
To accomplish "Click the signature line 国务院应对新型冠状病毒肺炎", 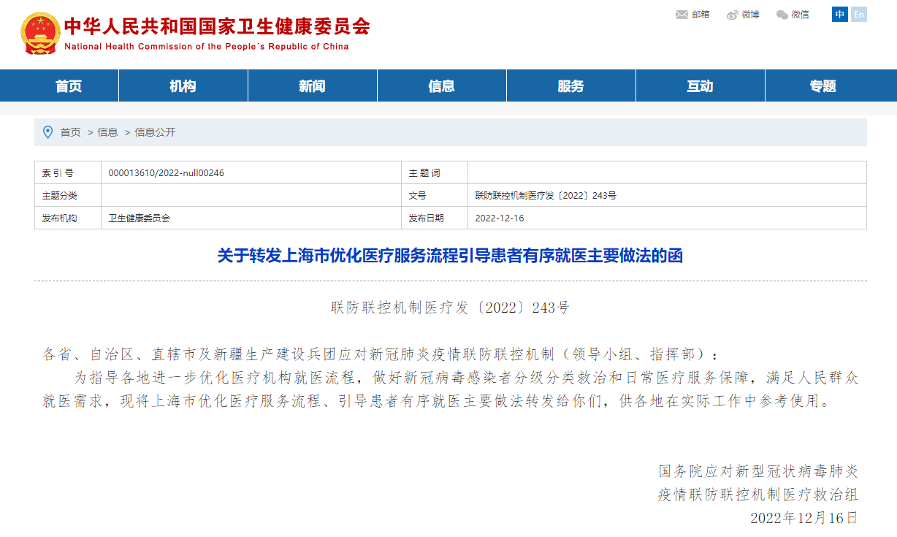I will (x=758, y=471).
